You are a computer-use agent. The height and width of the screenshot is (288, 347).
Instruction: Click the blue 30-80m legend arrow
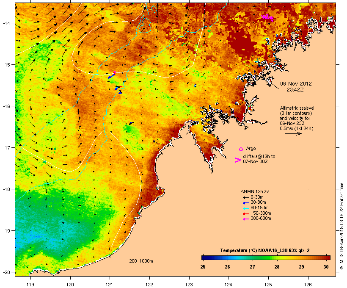(246, 203)
